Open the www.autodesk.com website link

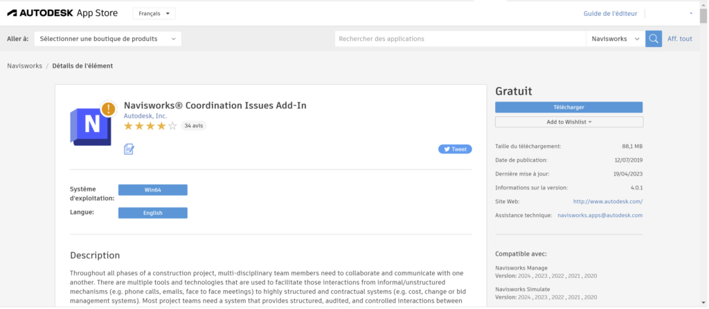click(608, 201)
